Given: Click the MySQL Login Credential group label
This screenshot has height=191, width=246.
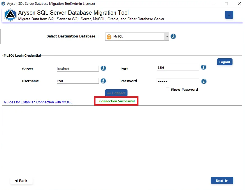Looking at the screenshot, I should (22, 55).
